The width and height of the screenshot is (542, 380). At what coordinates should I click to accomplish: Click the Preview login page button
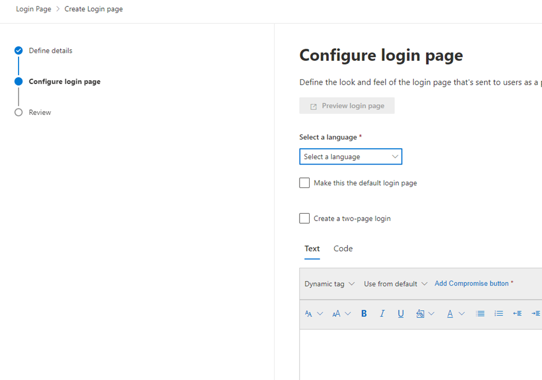point(347,106)
